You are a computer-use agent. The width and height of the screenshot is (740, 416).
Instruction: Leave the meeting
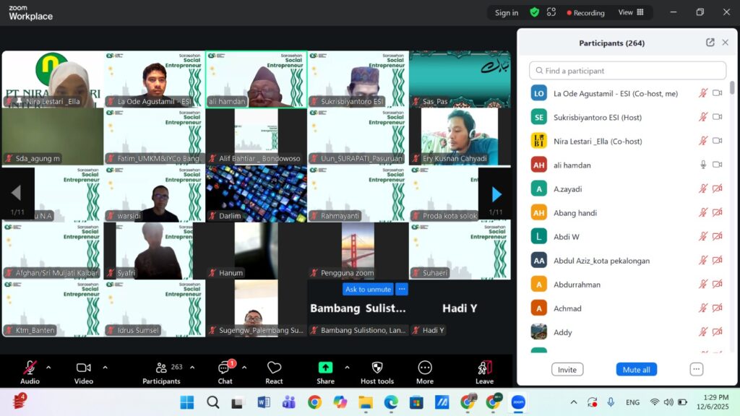pyautogui.click(x=484, y=371)
